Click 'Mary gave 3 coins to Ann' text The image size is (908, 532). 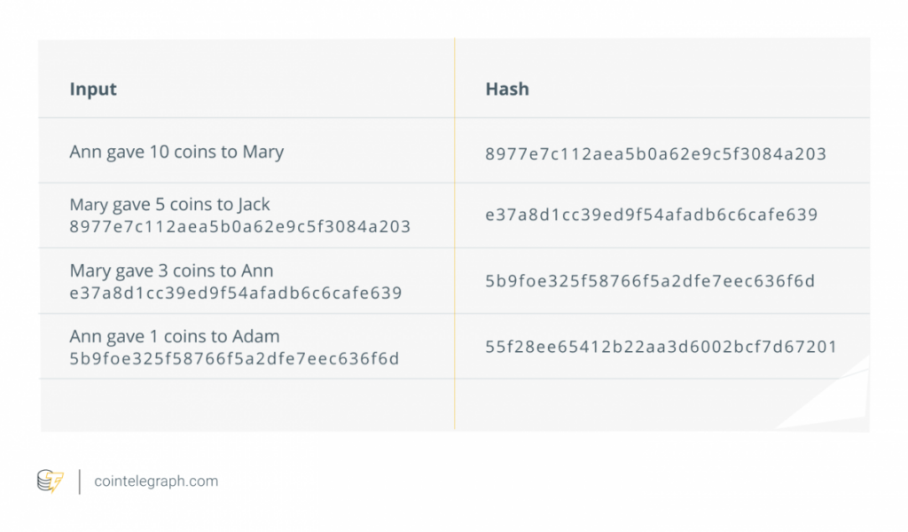[171, 270]
